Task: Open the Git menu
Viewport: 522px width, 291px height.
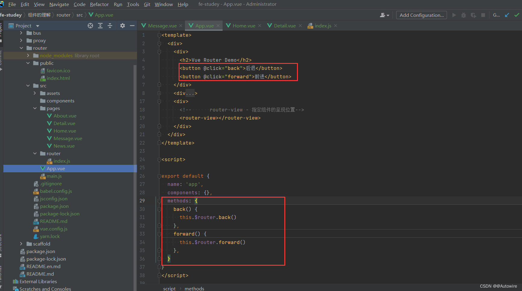Action: pyautogui.click(x=147, y=4)
